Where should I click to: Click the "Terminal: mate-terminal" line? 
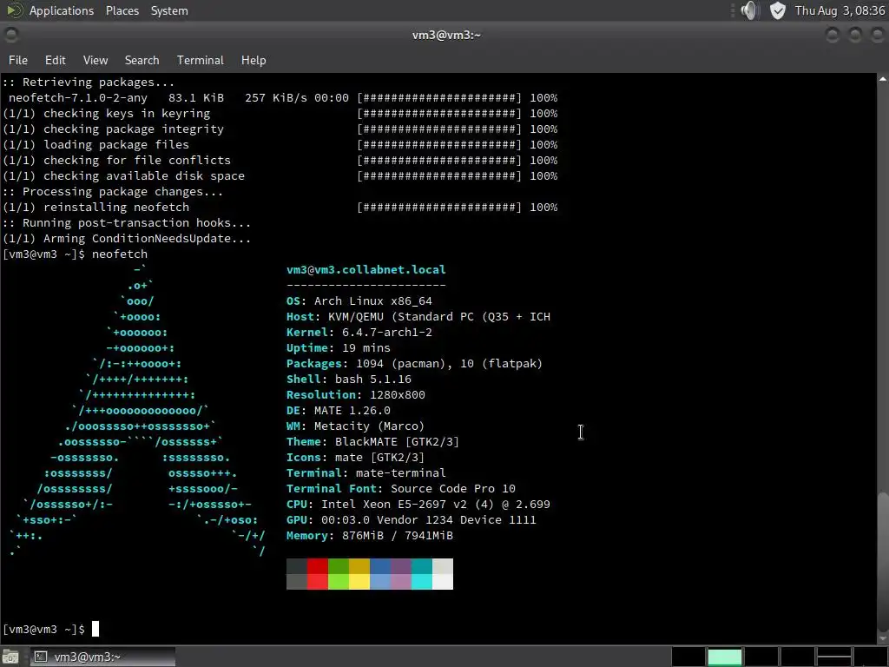coord(365,472)
